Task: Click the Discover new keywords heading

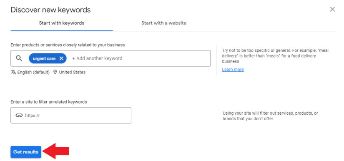Action: coord(51,10)
